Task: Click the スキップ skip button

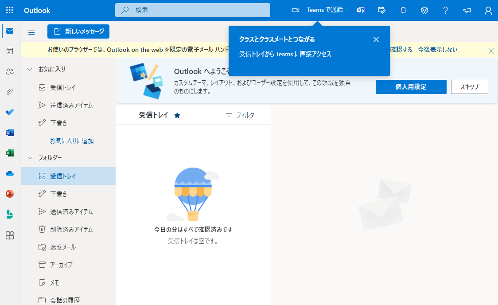Action: coord(469,87)
